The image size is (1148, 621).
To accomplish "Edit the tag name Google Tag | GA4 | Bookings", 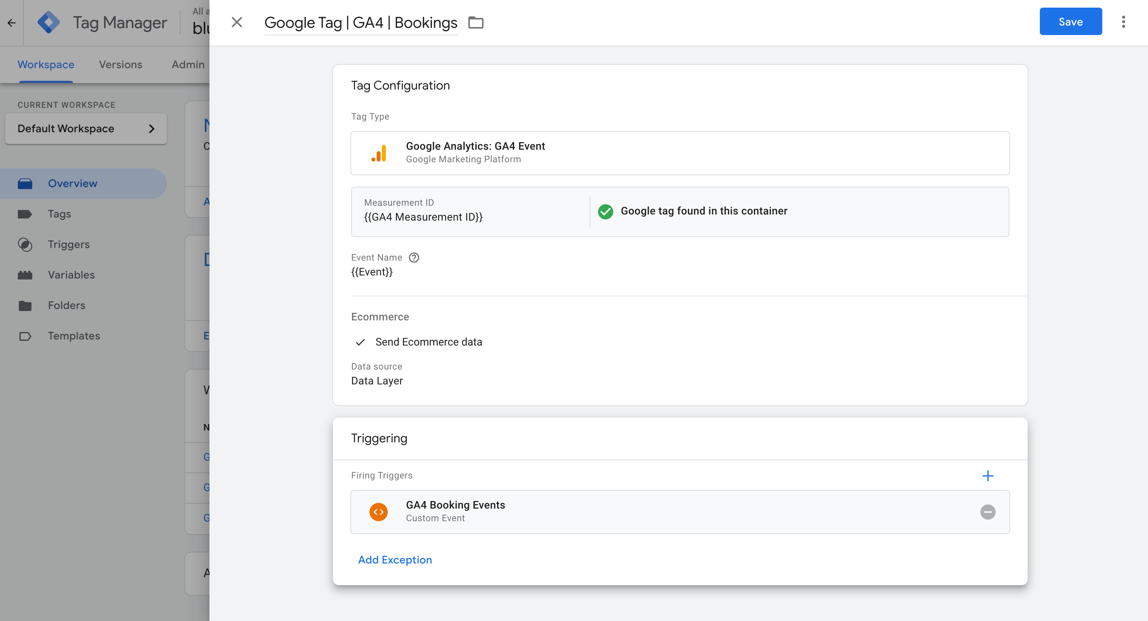I will (x=361, y=23).
